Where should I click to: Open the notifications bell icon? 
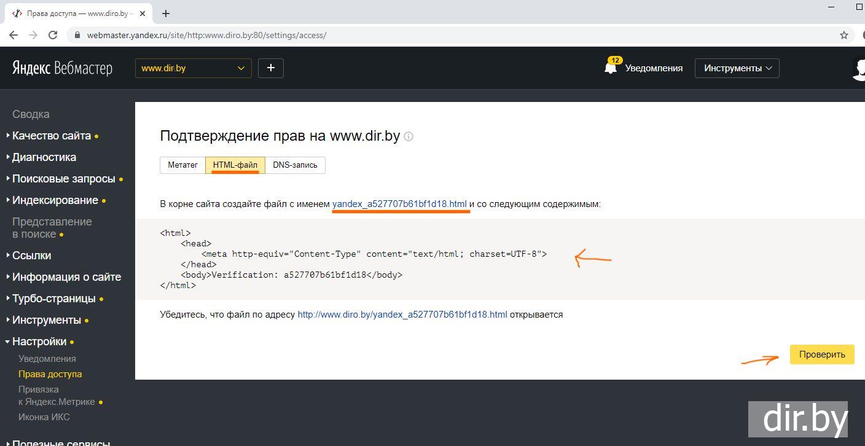coord(611,68)
